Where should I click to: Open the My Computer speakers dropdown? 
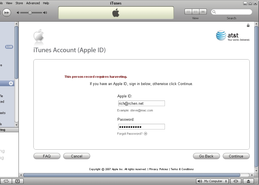(212, 181)
